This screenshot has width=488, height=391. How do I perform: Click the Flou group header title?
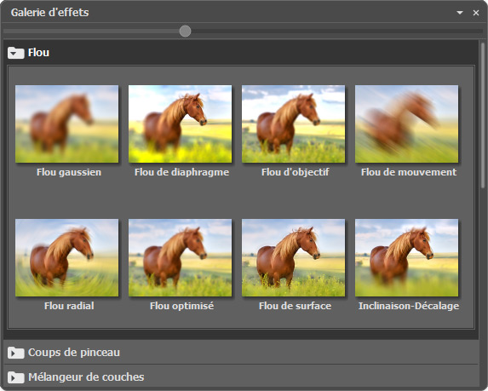(38, 53)
